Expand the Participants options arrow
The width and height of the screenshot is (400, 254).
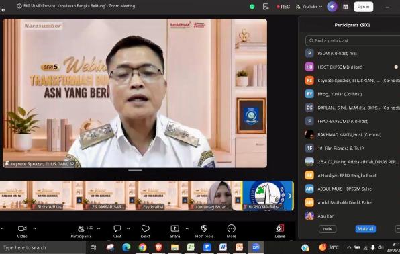pos(99,228)
